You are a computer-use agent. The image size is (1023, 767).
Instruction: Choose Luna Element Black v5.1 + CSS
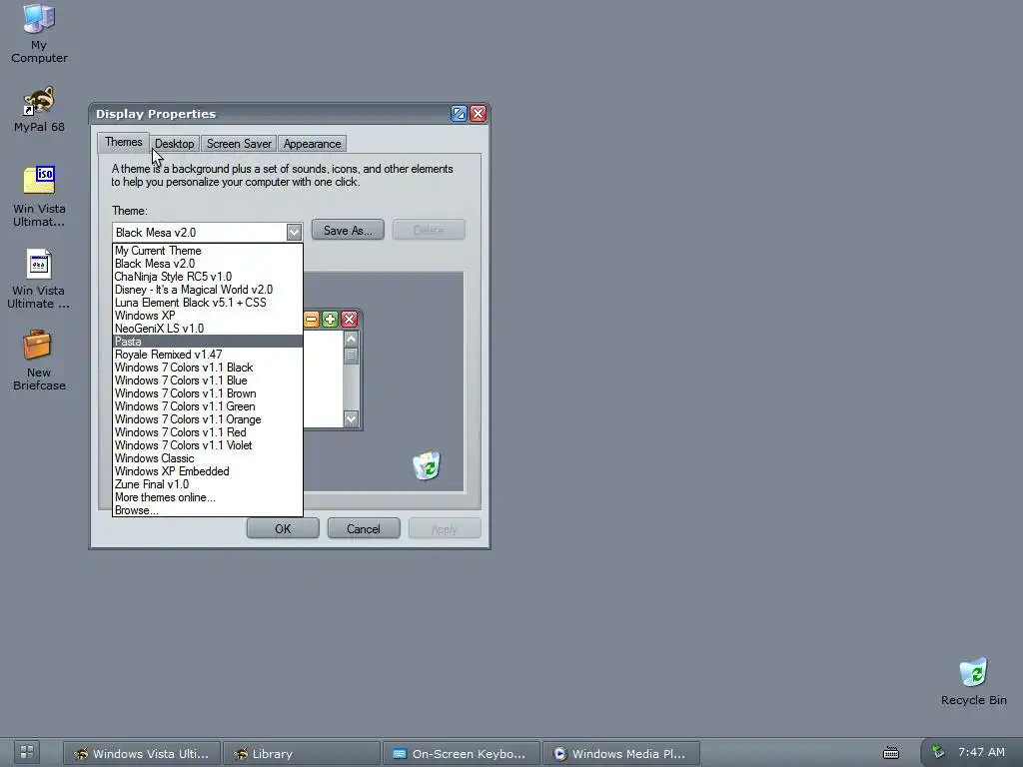(208, 303)
